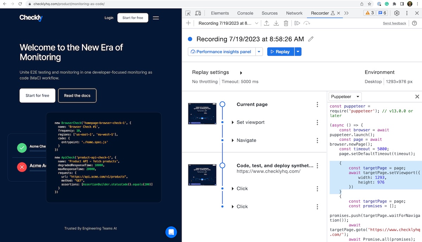The height and width of the screenshot is (242, 422).
Task: Click the hero Start for free button
Action: point(38,95)
